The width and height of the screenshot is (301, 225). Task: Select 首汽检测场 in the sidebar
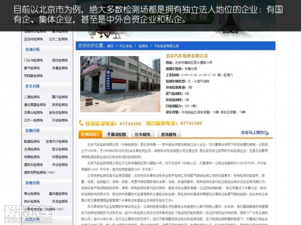click(x=32, y=68)
